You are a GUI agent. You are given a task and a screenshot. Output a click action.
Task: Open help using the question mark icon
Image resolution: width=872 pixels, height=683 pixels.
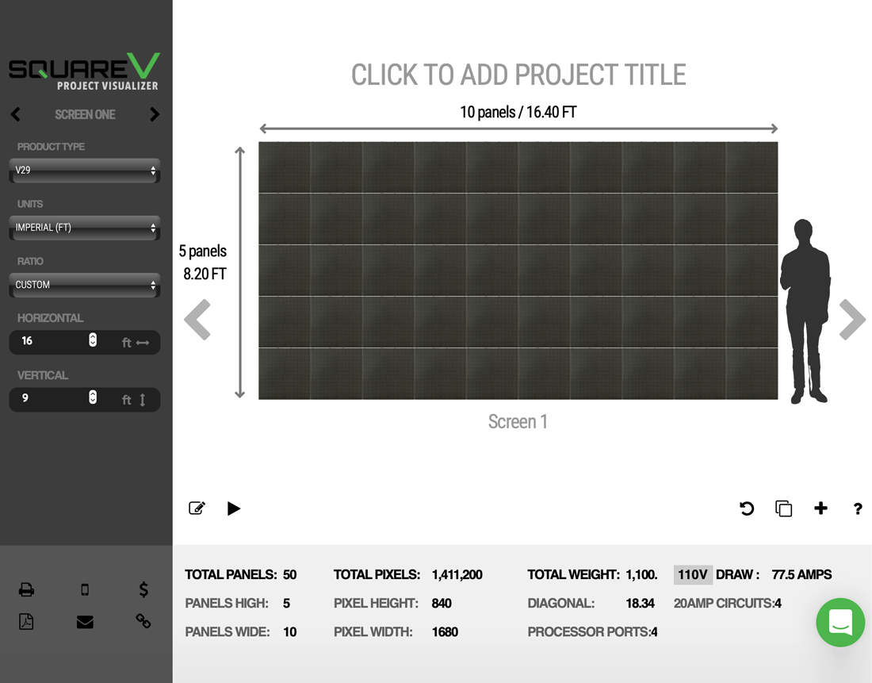click(858, 509)
